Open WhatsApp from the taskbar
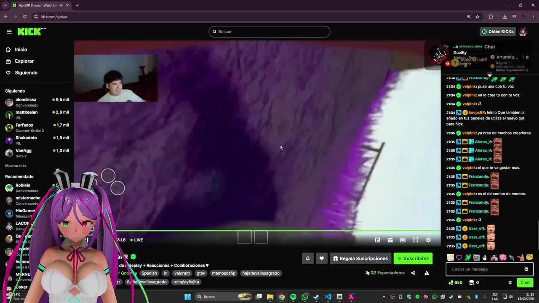This screenshot has width=539, height=303. coord(305,297)
